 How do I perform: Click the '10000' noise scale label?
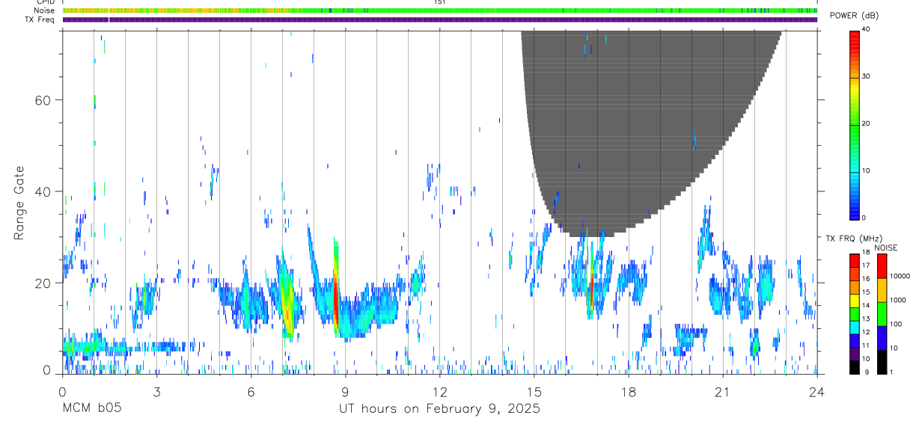point(900,277)
